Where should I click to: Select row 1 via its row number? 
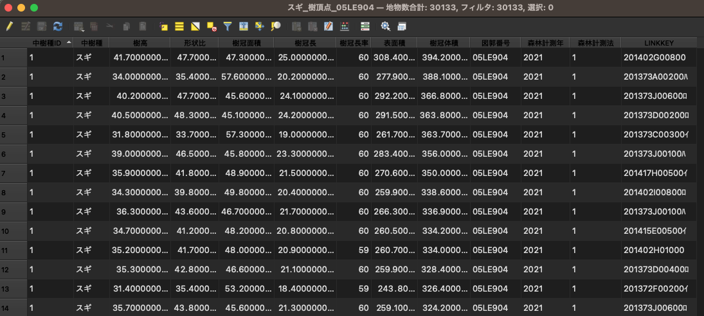(14, 58)
